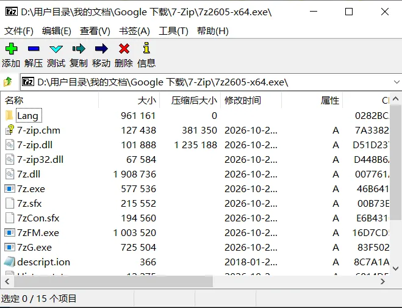Open the 查看(V) menu

(x=95, y=31)
